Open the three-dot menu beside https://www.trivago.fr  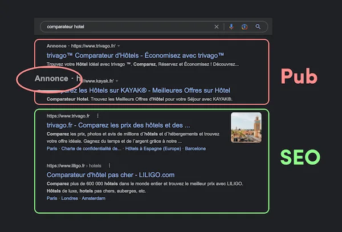tap(97, 116)
